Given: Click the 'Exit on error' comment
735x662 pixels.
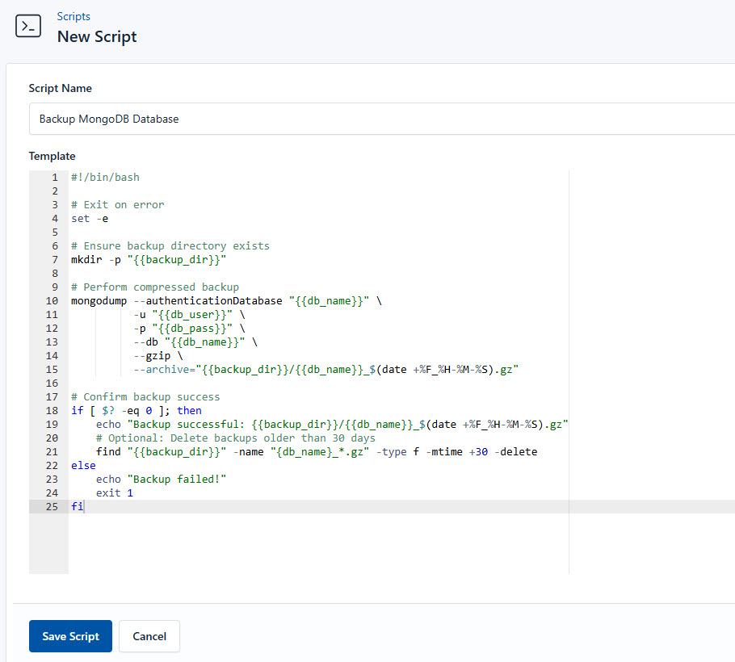Looking at the screenshot, I should pos(117,204).
